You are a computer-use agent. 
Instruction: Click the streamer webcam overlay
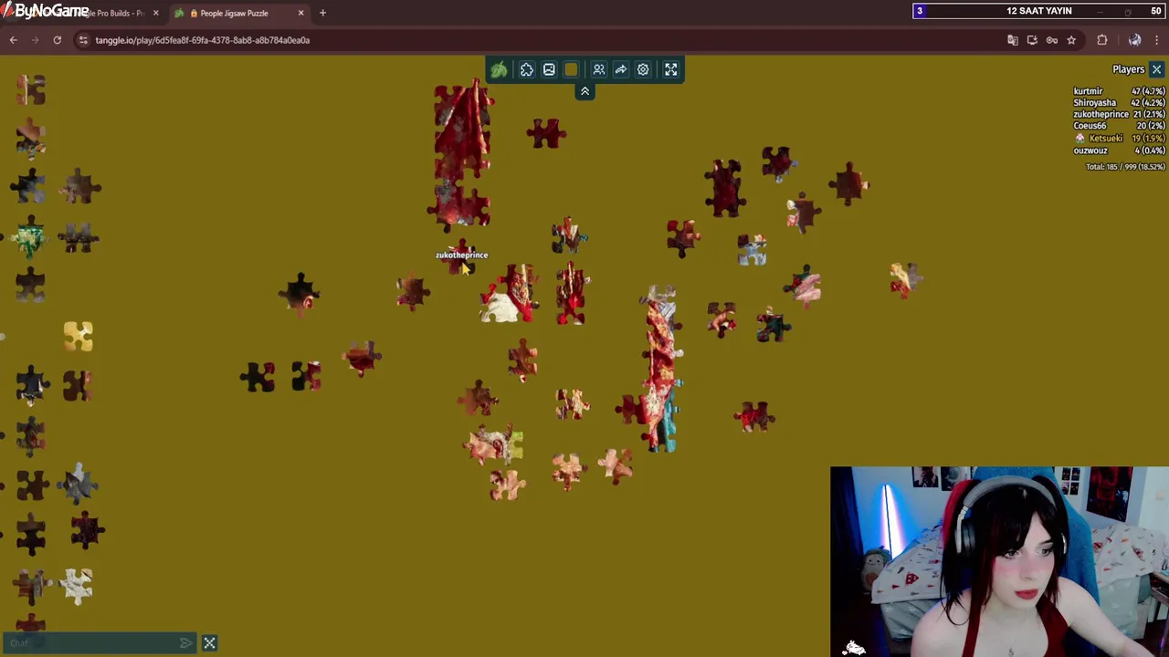[x=999, y=562]
